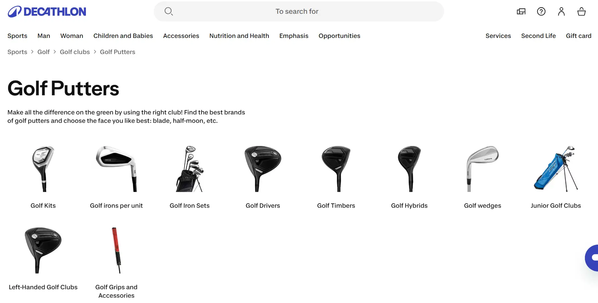Select the Golf Kits category image
This screenshot has height=303, width=598.
(x=43, y=169)
